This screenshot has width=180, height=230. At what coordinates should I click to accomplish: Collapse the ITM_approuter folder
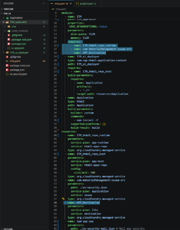click(3, 22)
